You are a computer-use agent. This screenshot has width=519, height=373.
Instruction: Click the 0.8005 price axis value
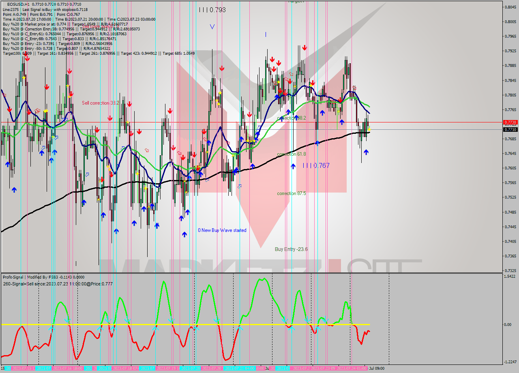[510, 21]
